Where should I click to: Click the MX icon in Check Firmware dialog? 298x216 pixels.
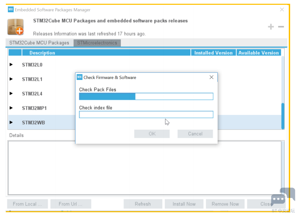[x=79, y=77]
